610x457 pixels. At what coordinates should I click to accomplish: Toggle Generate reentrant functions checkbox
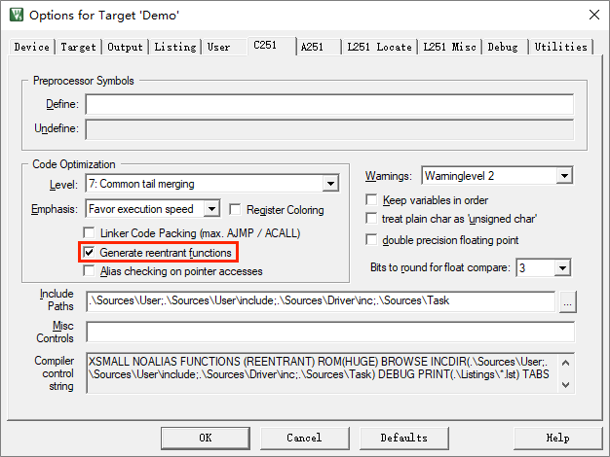(90, 253)
